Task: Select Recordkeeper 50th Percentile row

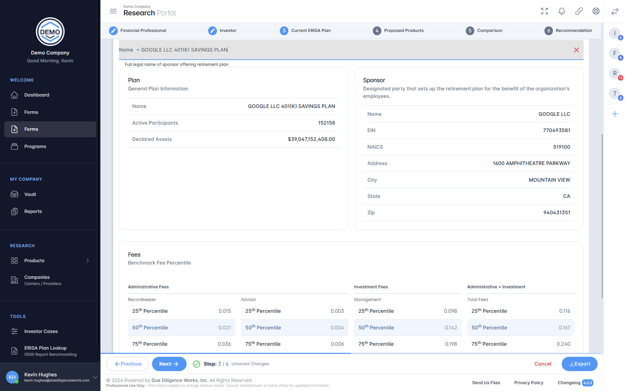Action: [181, 327]
